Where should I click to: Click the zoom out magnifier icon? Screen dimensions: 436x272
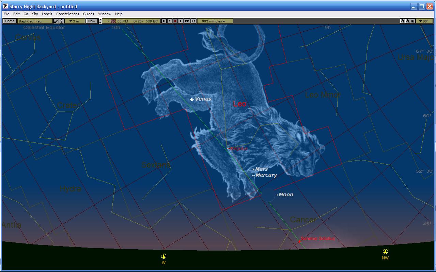[403, 21]
